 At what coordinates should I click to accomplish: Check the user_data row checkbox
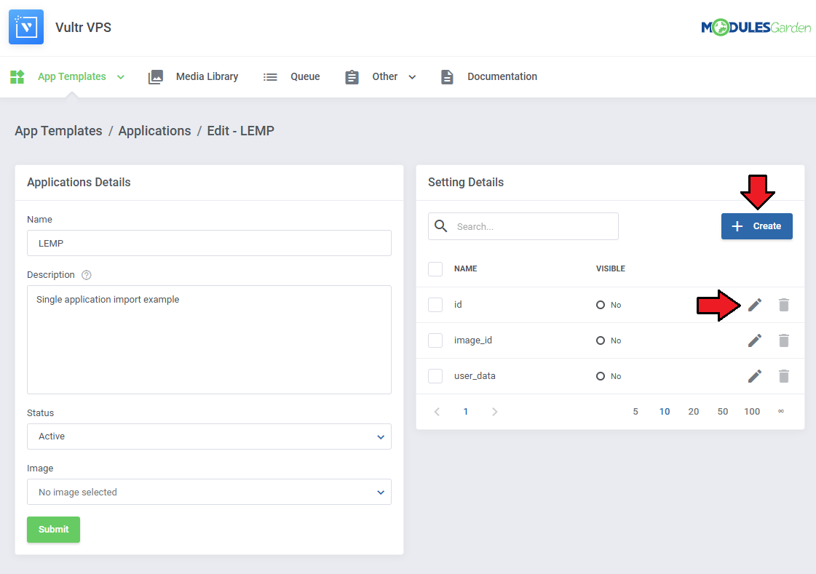[x=435, y=376]
